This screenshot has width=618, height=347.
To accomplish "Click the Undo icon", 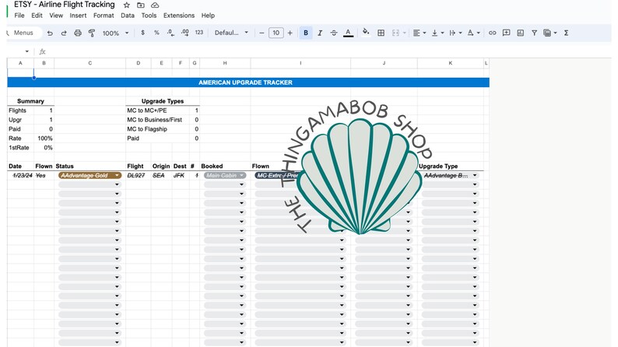I will tap(50, 33).
